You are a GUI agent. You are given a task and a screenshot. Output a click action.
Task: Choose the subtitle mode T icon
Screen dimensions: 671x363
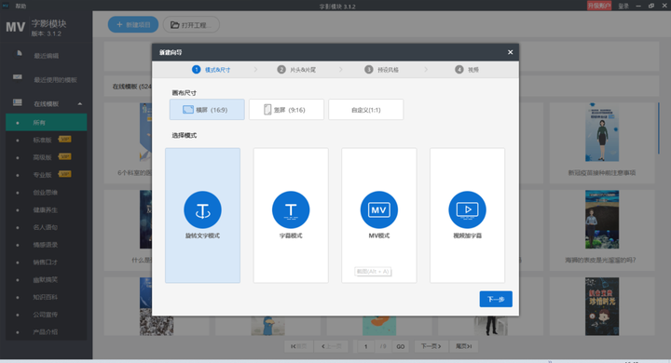pos(291,210)
